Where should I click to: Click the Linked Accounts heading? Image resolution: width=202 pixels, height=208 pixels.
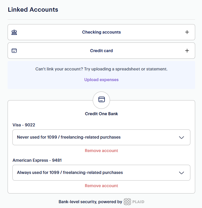[x=33, y=10]
